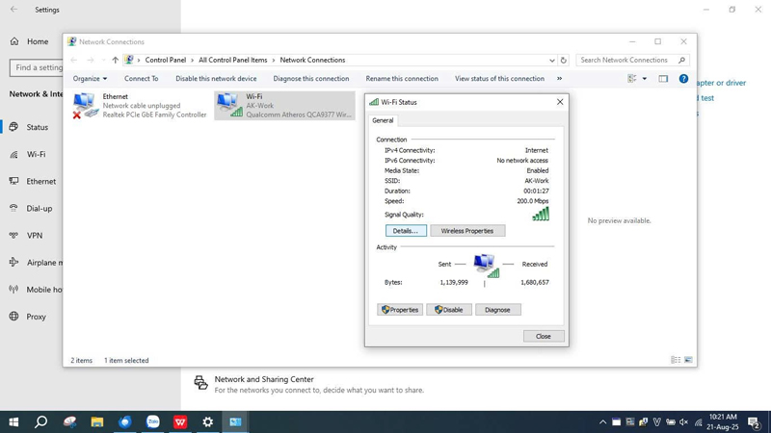Open the Status page in Settings

[31, 127]
